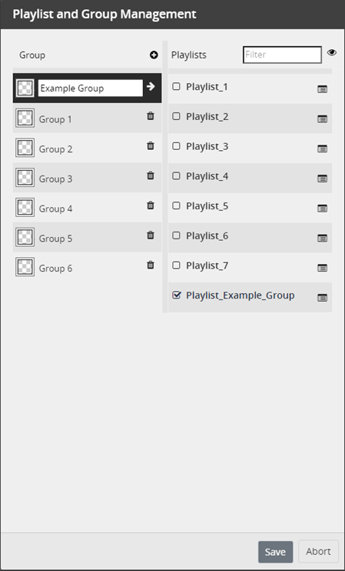The width and height of the screenshot is (345, 571).
Task: Click the Group 4 thumbnail image
Action: [x=25, y=208]
